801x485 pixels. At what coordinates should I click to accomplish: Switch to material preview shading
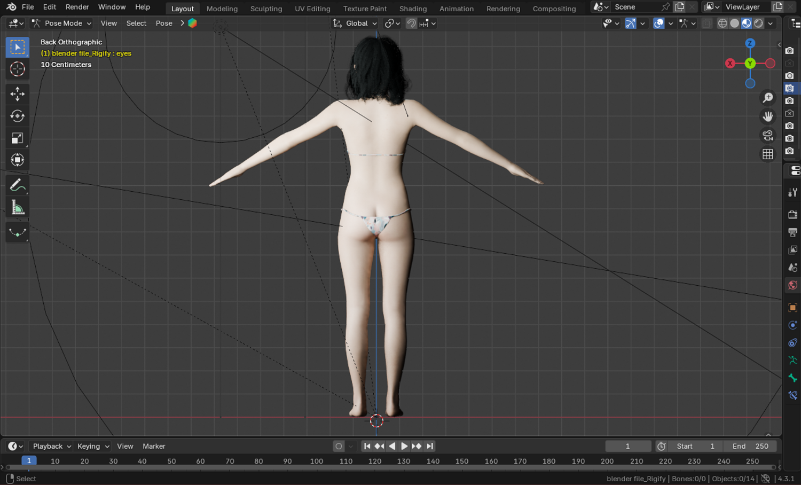(747, 23)
